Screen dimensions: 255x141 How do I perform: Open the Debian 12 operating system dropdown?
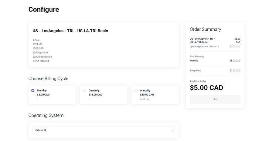click(x=103, y=130)
